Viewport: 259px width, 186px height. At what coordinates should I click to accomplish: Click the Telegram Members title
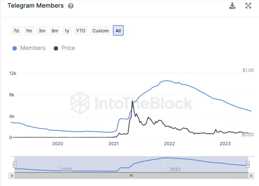36,6
